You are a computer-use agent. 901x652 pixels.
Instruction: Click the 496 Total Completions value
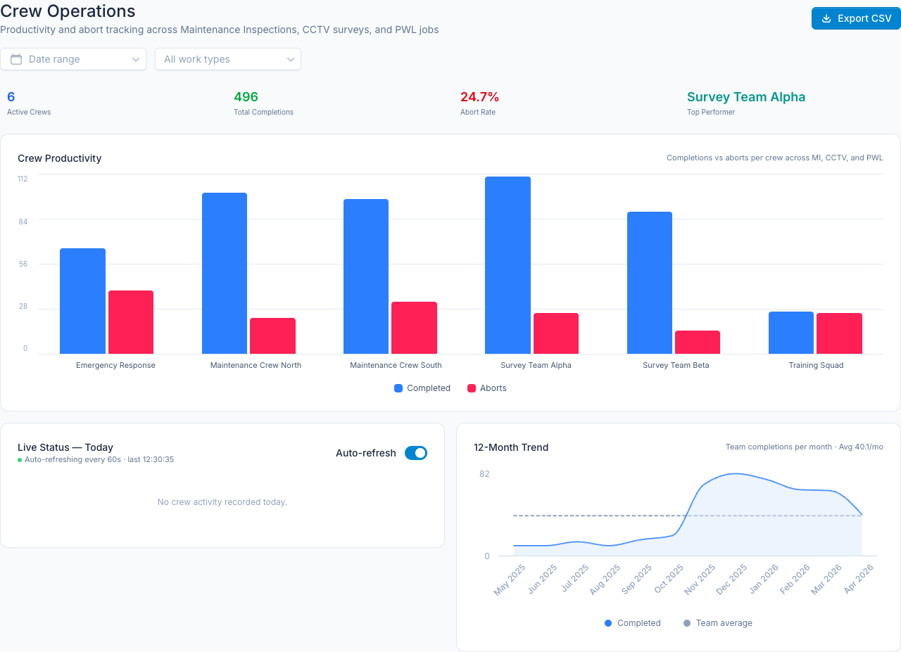[x=246, y=97]
